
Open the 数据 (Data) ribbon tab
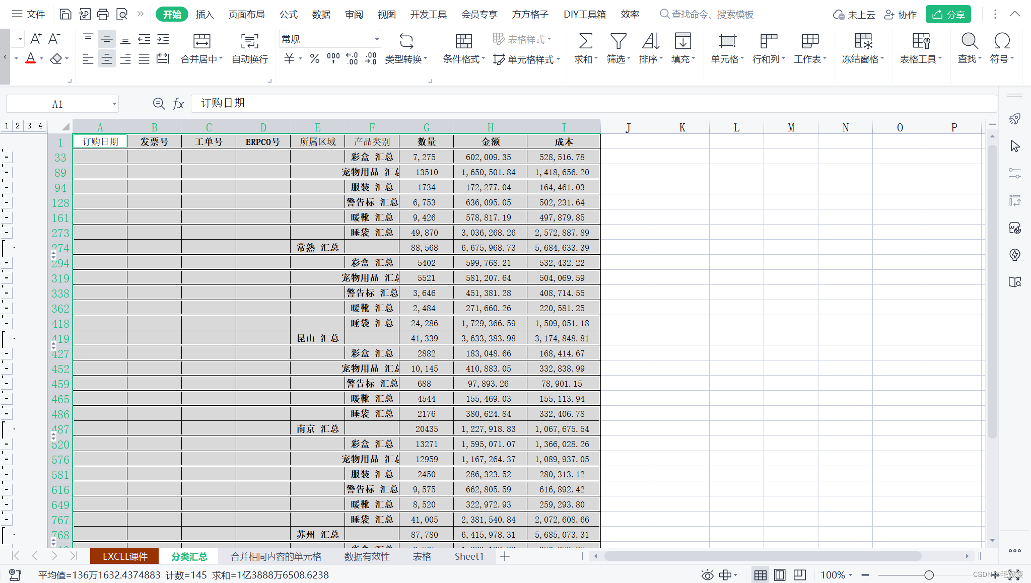321,14
